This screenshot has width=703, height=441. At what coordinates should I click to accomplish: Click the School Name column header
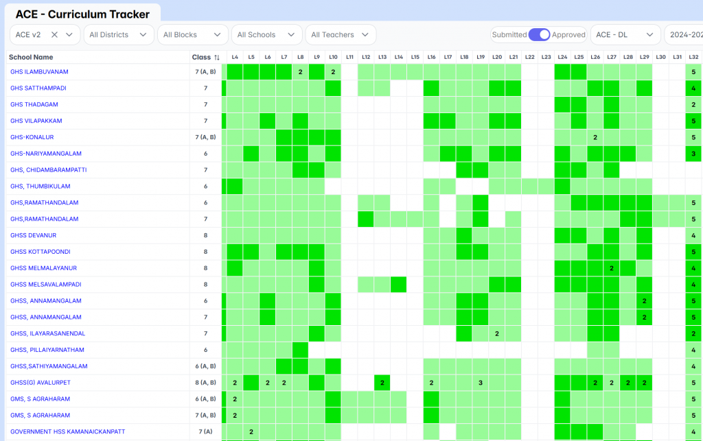pos(31,58)
